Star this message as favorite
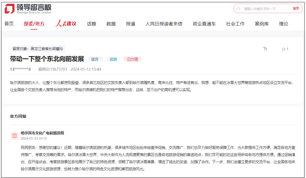 (x=283, y=49)
